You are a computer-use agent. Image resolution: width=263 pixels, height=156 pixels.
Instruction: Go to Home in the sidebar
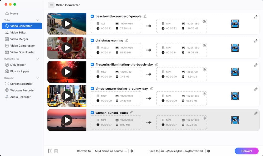tap(14, 13)
